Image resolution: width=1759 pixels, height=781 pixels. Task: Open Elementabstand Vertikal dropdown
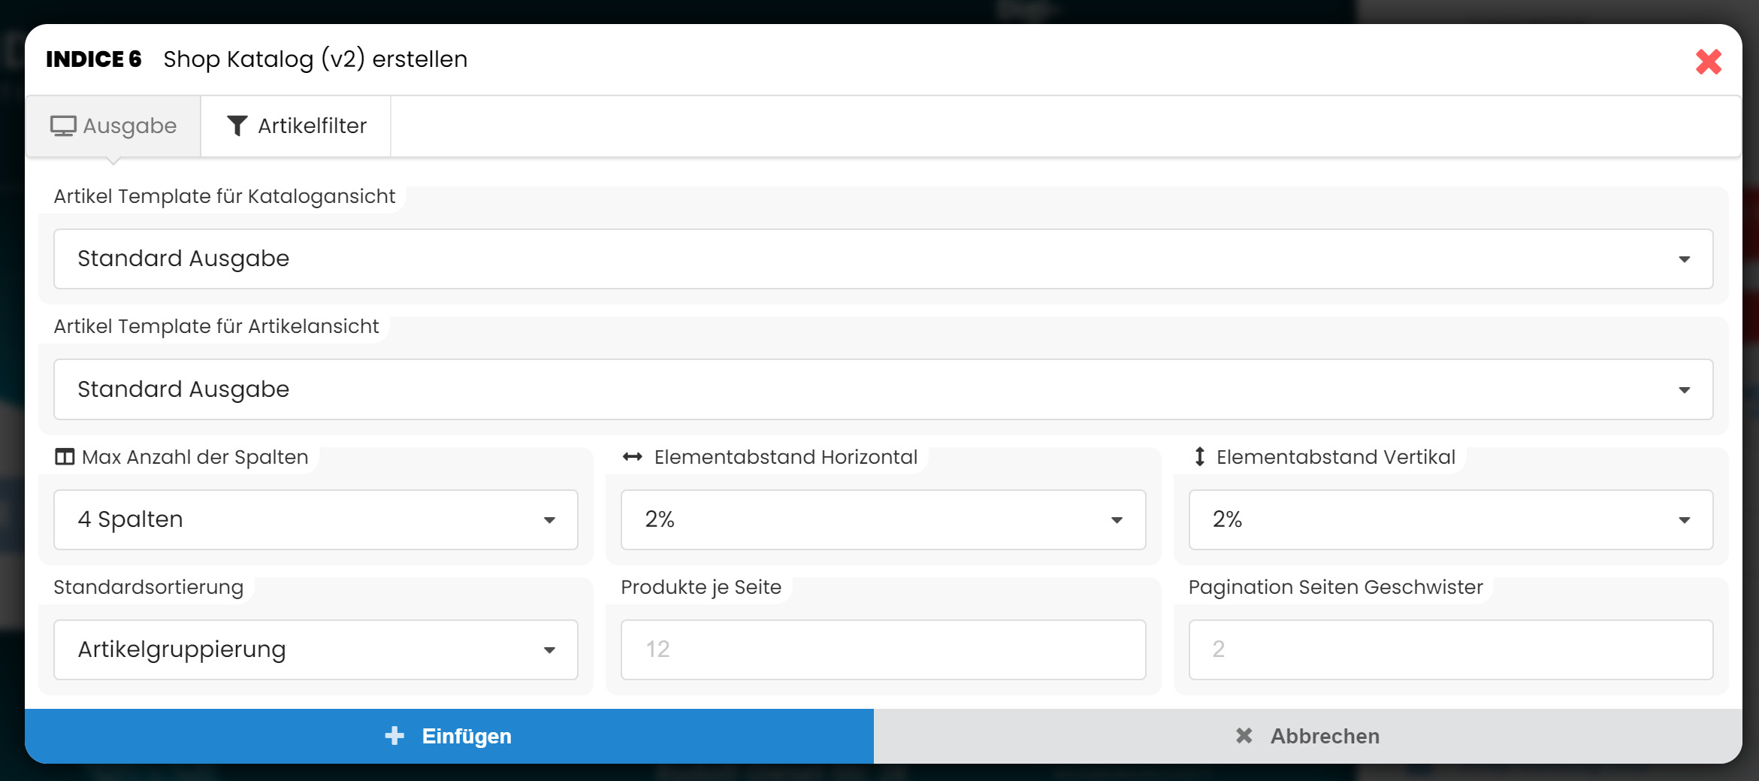pos(1450,520)
